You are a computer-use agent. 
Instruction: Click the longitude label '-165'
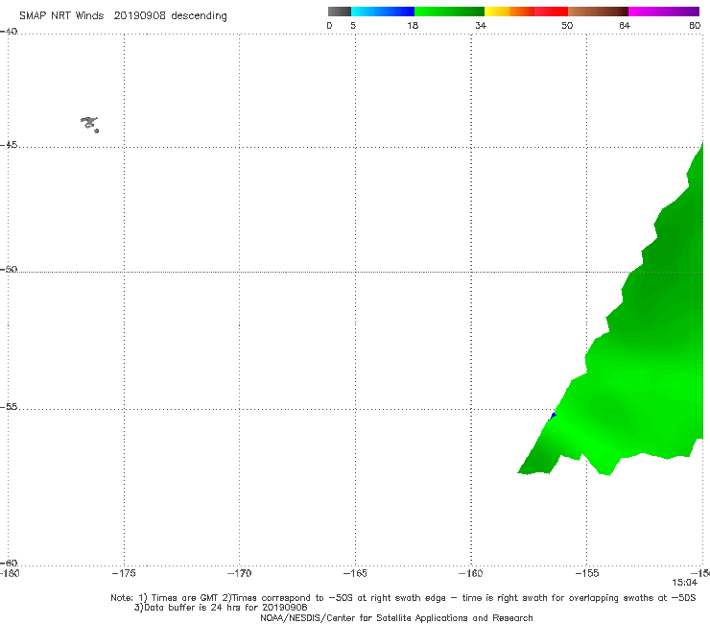(x=355, y=573)
